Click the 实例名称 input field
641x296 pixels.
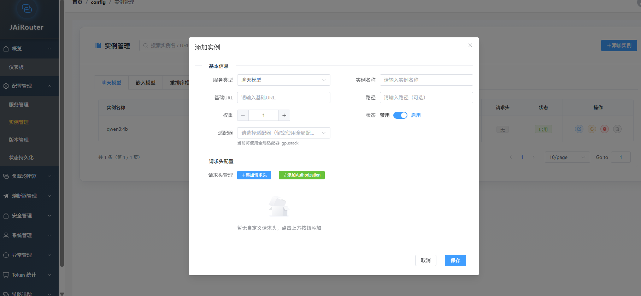tap(427, 80)
